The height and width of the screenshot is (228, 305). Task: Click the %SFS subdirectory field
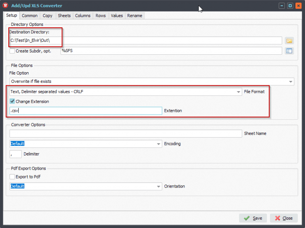pyautogui.click(x=171, y=51)
